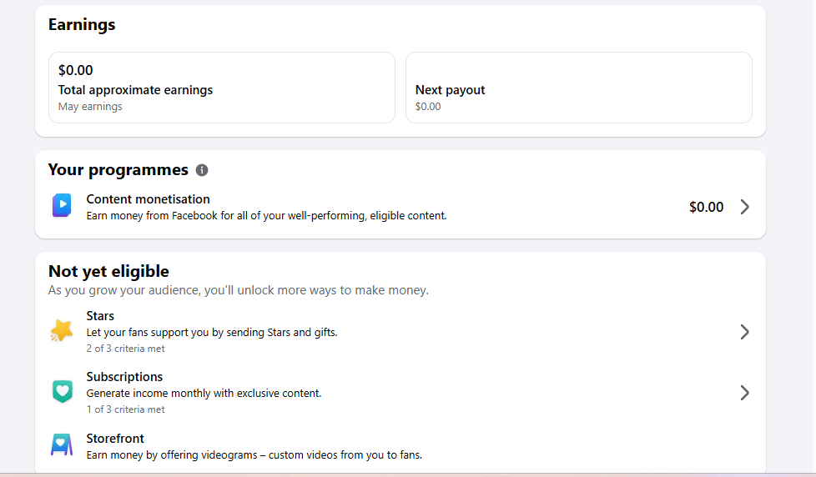
Task: Click '2 of 3 criteria met' under Stars
Action: coord(125,349)
